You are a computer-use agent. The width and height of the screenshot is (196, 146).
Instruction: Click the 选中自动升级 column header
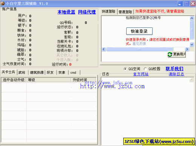pyautogui.click(x=14, y=80)
